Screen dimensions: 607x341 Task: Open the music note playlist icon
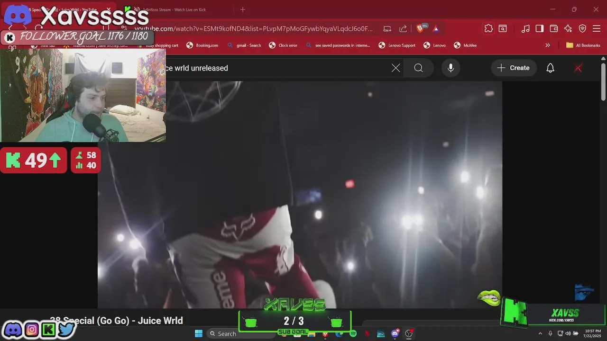(x=525, y=28)
